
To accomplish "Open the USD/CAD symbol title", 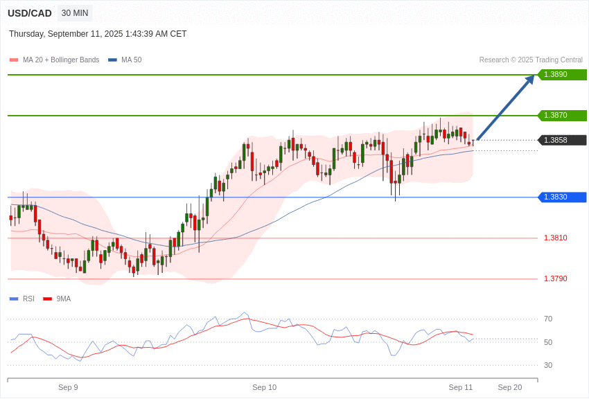I will [30, 13].
